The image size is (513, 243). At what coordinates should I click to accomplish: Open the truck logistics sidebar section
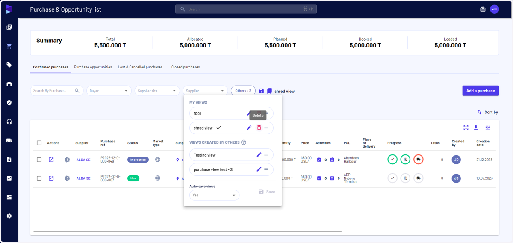pyautogui.click(x=9, y=140)
